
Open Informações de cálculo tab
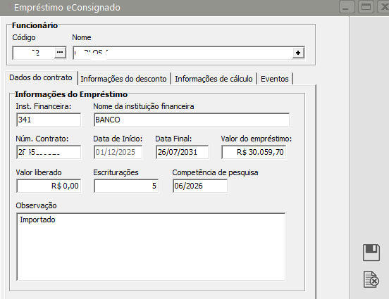214,79
